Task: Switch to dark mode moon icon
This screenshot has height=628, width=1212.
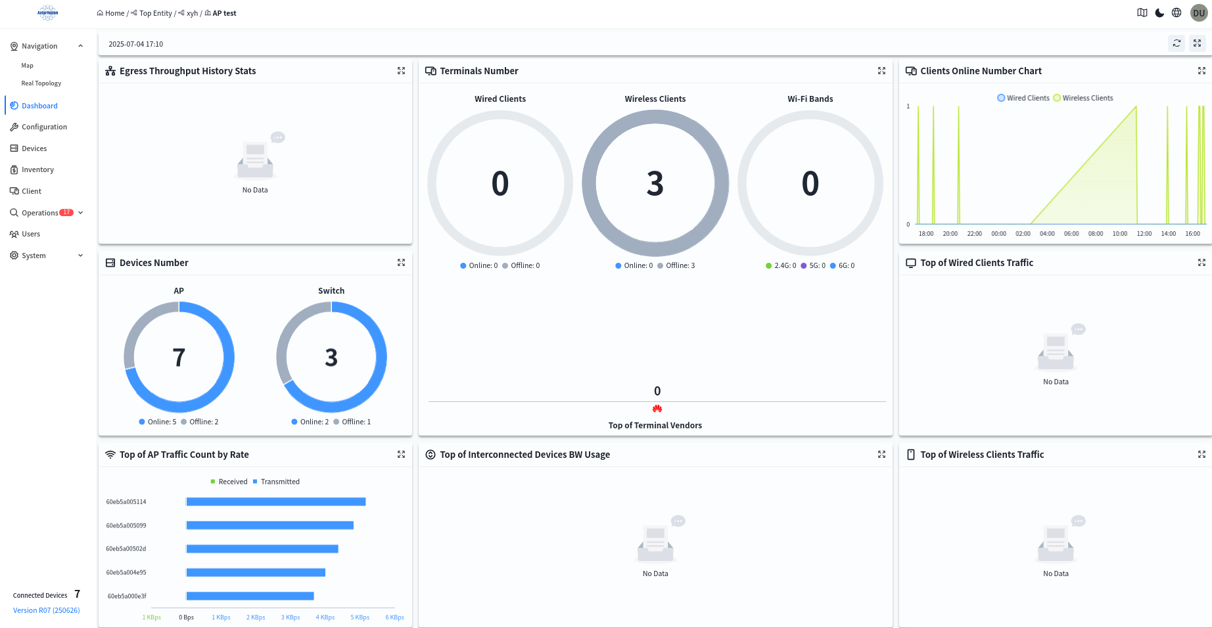Action: click(x=1159, y=13)
